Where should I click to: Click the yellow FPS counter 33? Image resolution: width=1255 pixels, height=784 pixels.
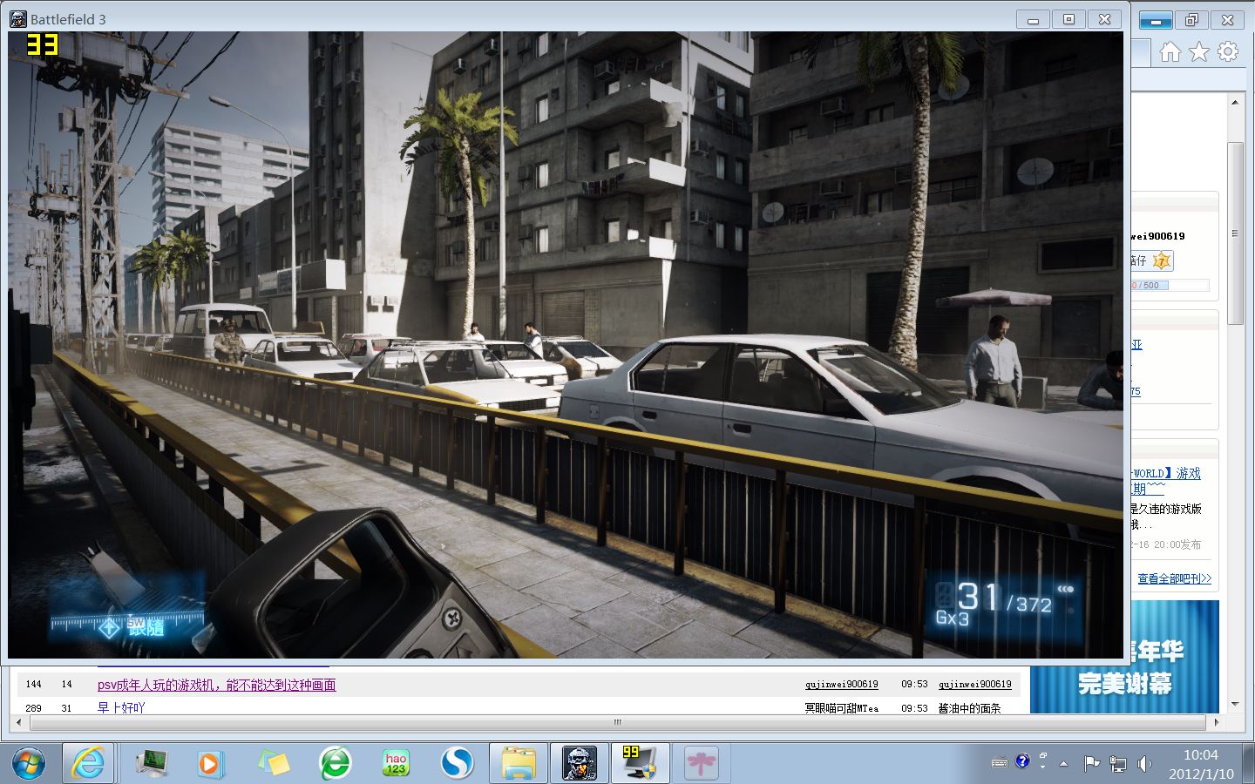click(x=42, y=44)
